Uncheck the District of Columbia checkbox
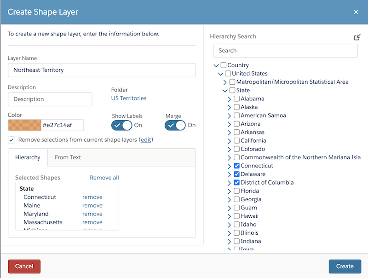 pyautogui.click(x=236, y=182)
